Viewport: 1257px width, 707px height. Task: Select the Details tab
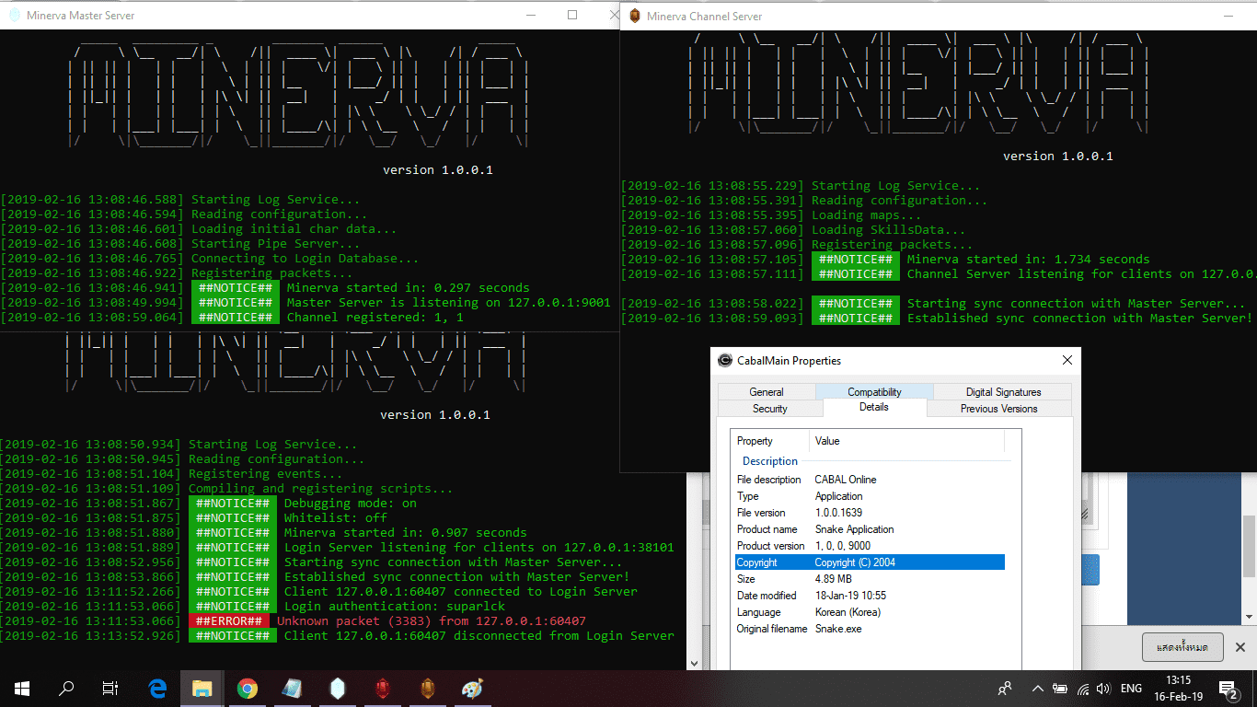[x=874, y=407]
